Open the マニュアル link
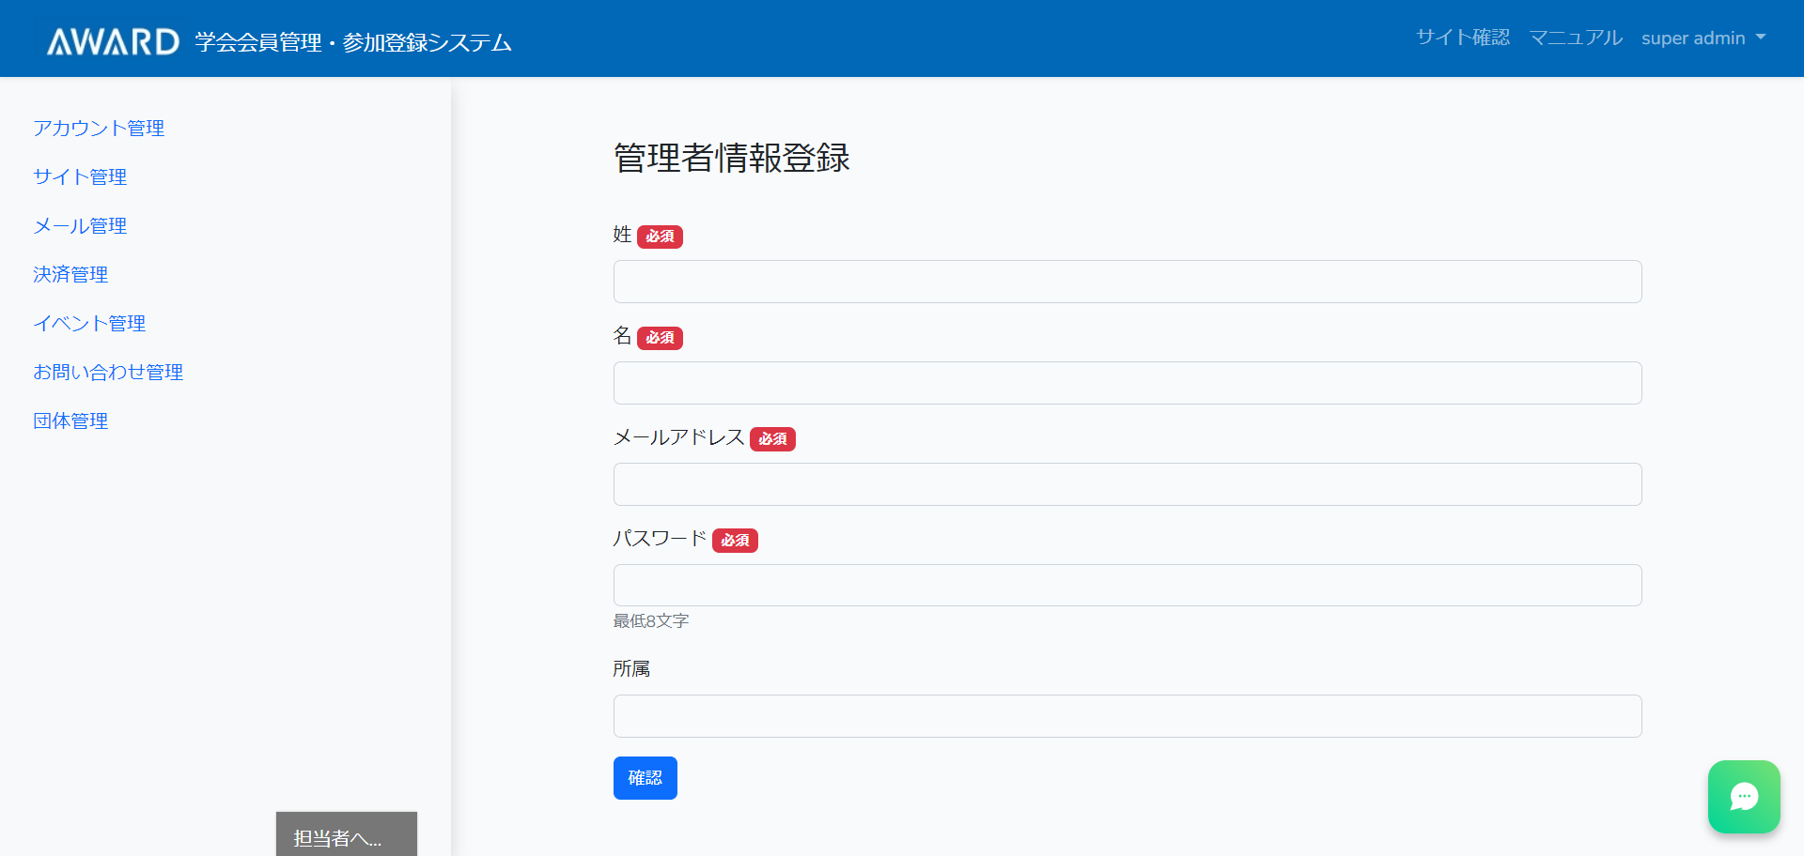The height and width of the screenshot is (856, 1804). (x=1576, y=38)
